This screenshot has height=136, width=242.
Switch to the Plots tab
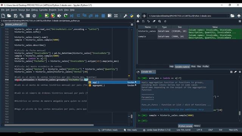[x=193, y=66]
